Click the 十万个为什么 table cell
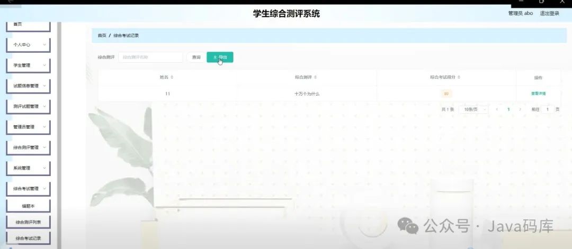 click(x=307, y=94)
